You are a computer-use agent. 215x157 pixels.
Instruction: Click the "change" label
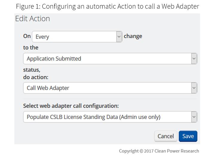pos(133,36)
